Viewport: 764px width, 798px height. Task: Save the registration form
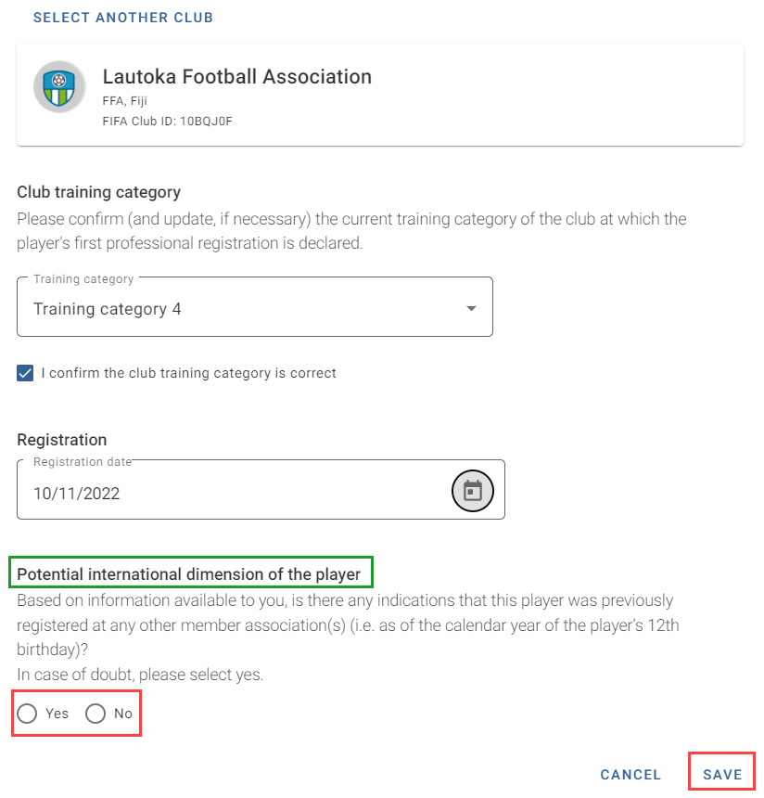(722, 774)
